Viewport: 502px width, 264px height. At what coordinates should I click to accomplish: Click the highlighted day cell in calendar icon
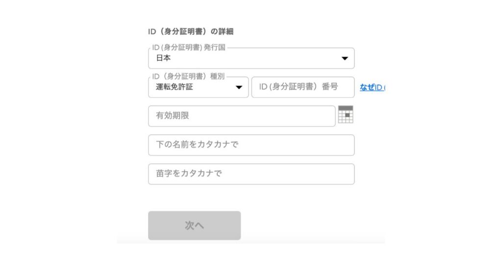tap(348, 115)
